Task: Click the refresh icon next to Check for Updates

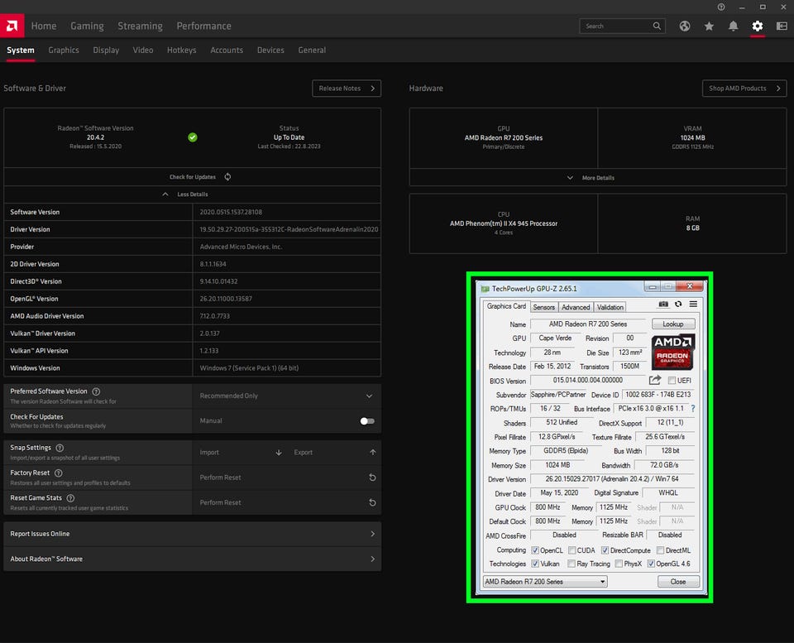Action: point(228,177)
